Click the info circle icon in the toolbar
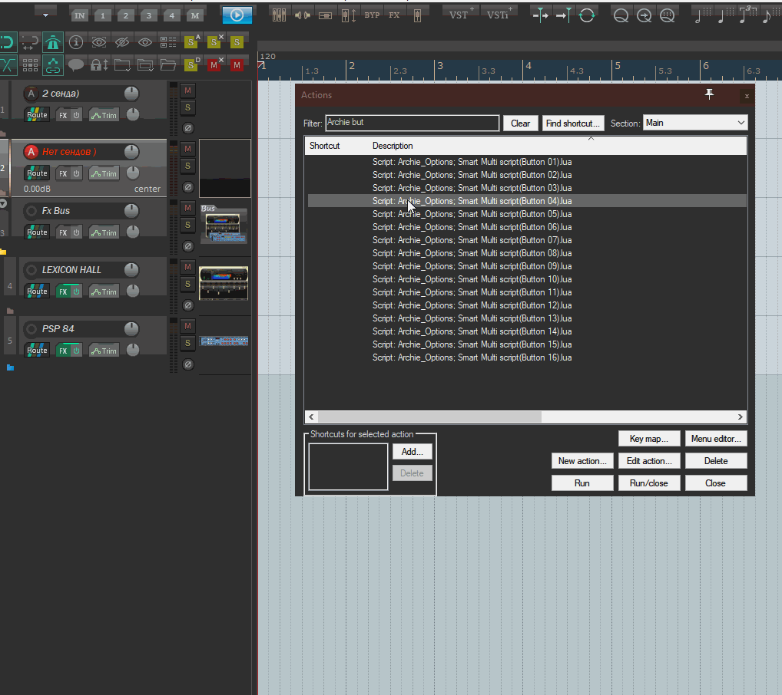Screen dimensions: 782x695 click(x=76, y=42)
